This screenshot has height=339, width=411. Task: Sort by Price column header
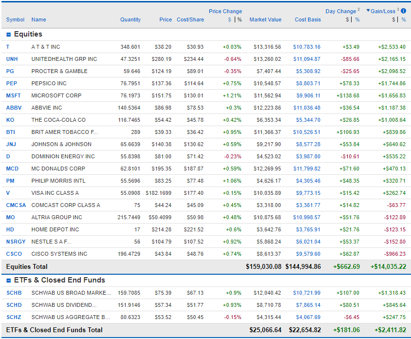point(166,19)
